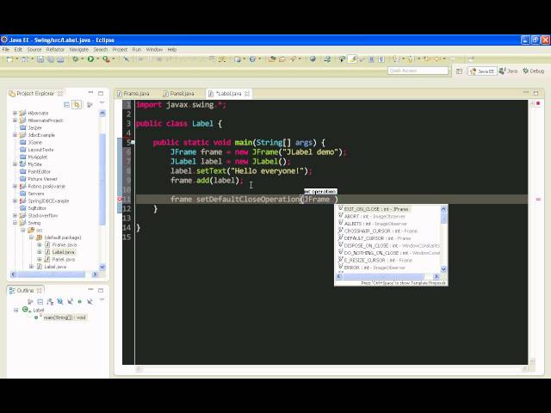Viewport: 551px width, 413px height.
Task: Click the globe web browser toolbar icon
Action: [313, 59]
